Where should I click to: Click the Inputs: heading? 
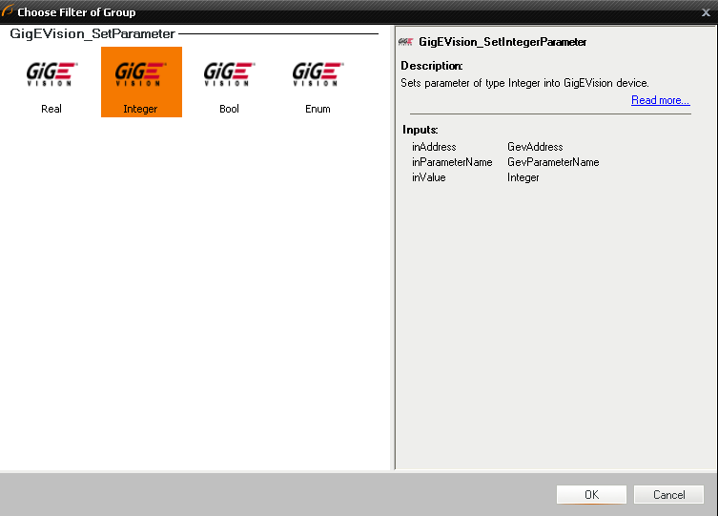(420, 130)
